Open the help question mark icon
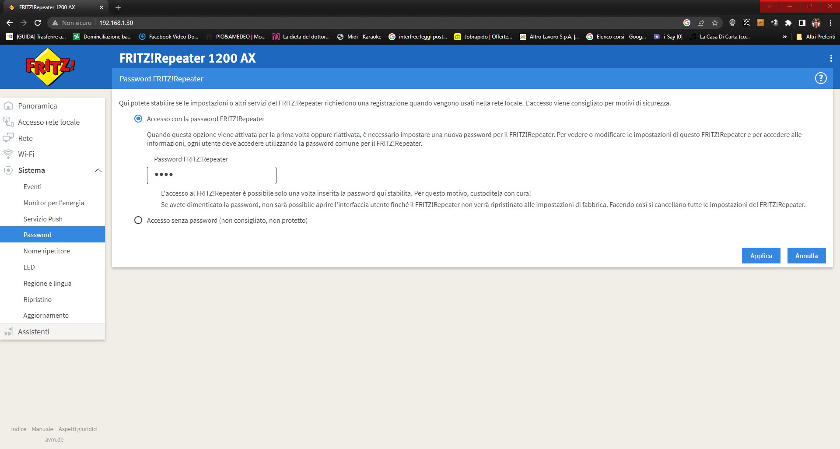Viewport: 840px width, 449px height. (821, 78)
